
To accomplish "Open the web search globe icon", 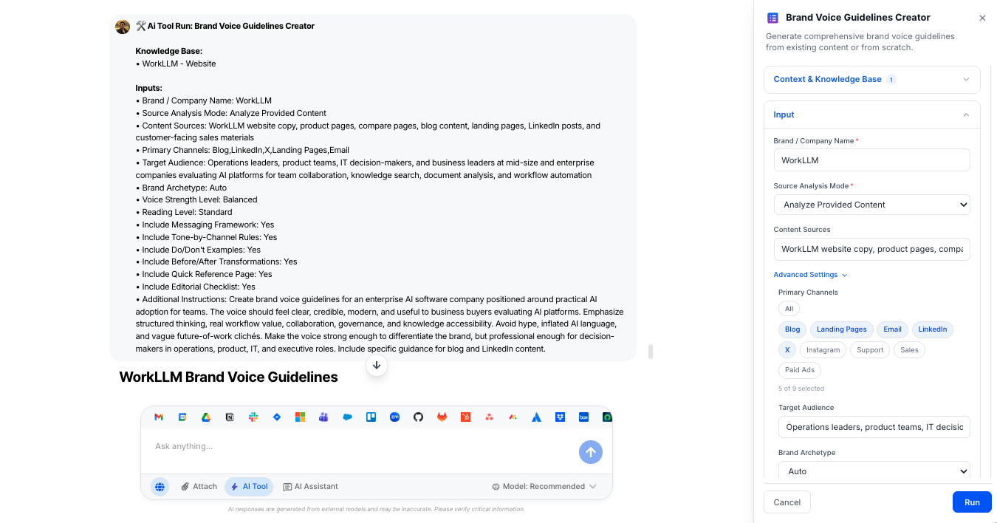I will 160,486.
